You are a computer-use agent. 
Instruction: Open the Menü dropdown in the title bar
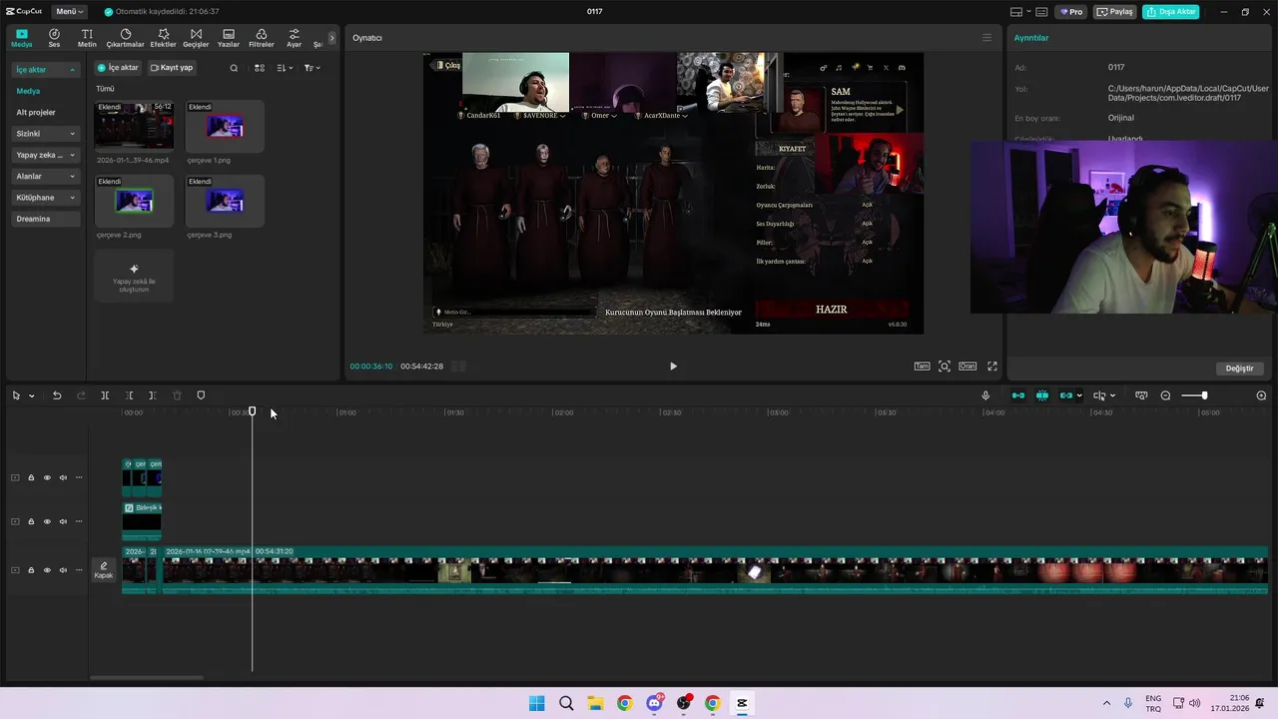click(x=69, y=12)
